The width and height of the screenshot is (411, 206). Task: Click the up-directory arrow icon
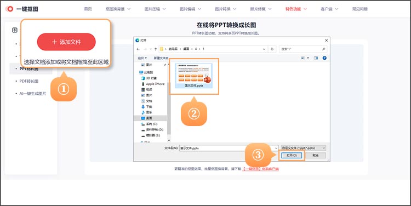pyautogui.click(x=156, y=49)
